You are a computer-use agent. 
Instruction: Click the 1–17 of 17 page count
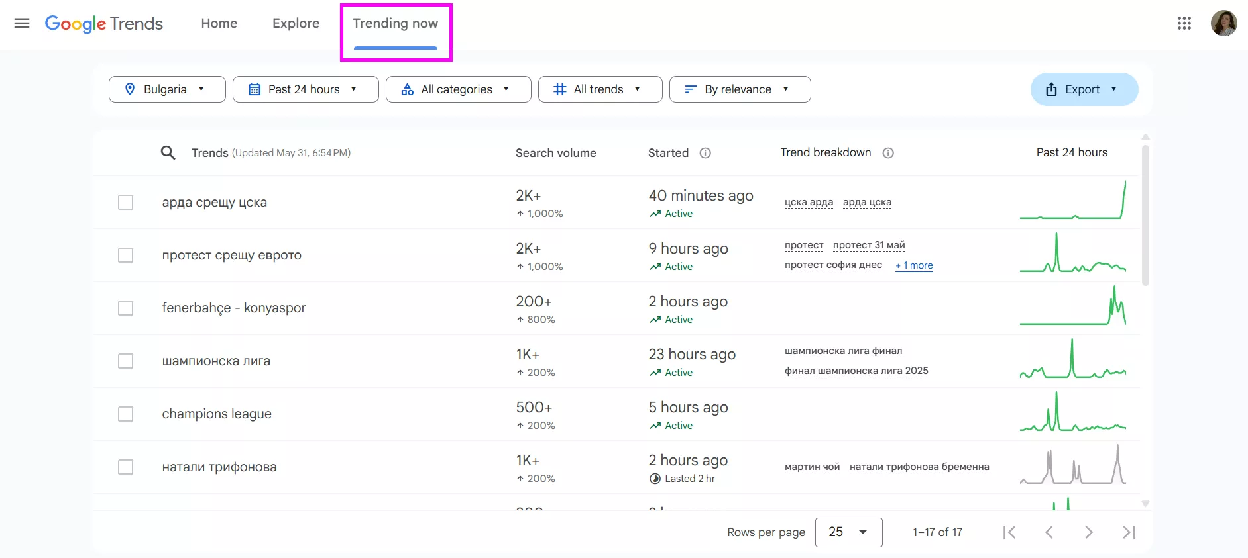[937, 532]
